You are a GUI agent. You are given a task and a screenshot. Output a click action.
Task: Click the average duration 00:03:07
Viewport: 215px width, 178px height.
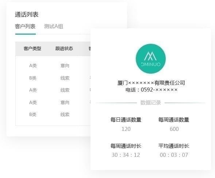[x=174, y=155]
